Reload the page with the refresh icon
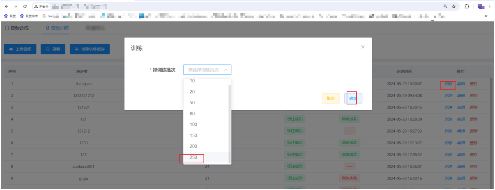 [25, 6]
